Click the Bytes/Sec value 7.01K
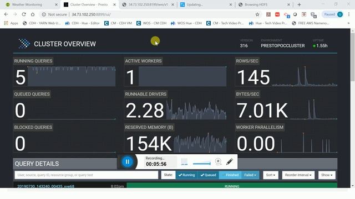The image size is (355, 199). 262,111
